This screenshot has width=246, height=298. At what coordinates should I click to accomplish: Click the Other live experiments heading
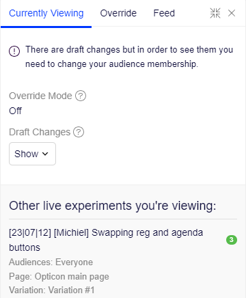point(113,206)
